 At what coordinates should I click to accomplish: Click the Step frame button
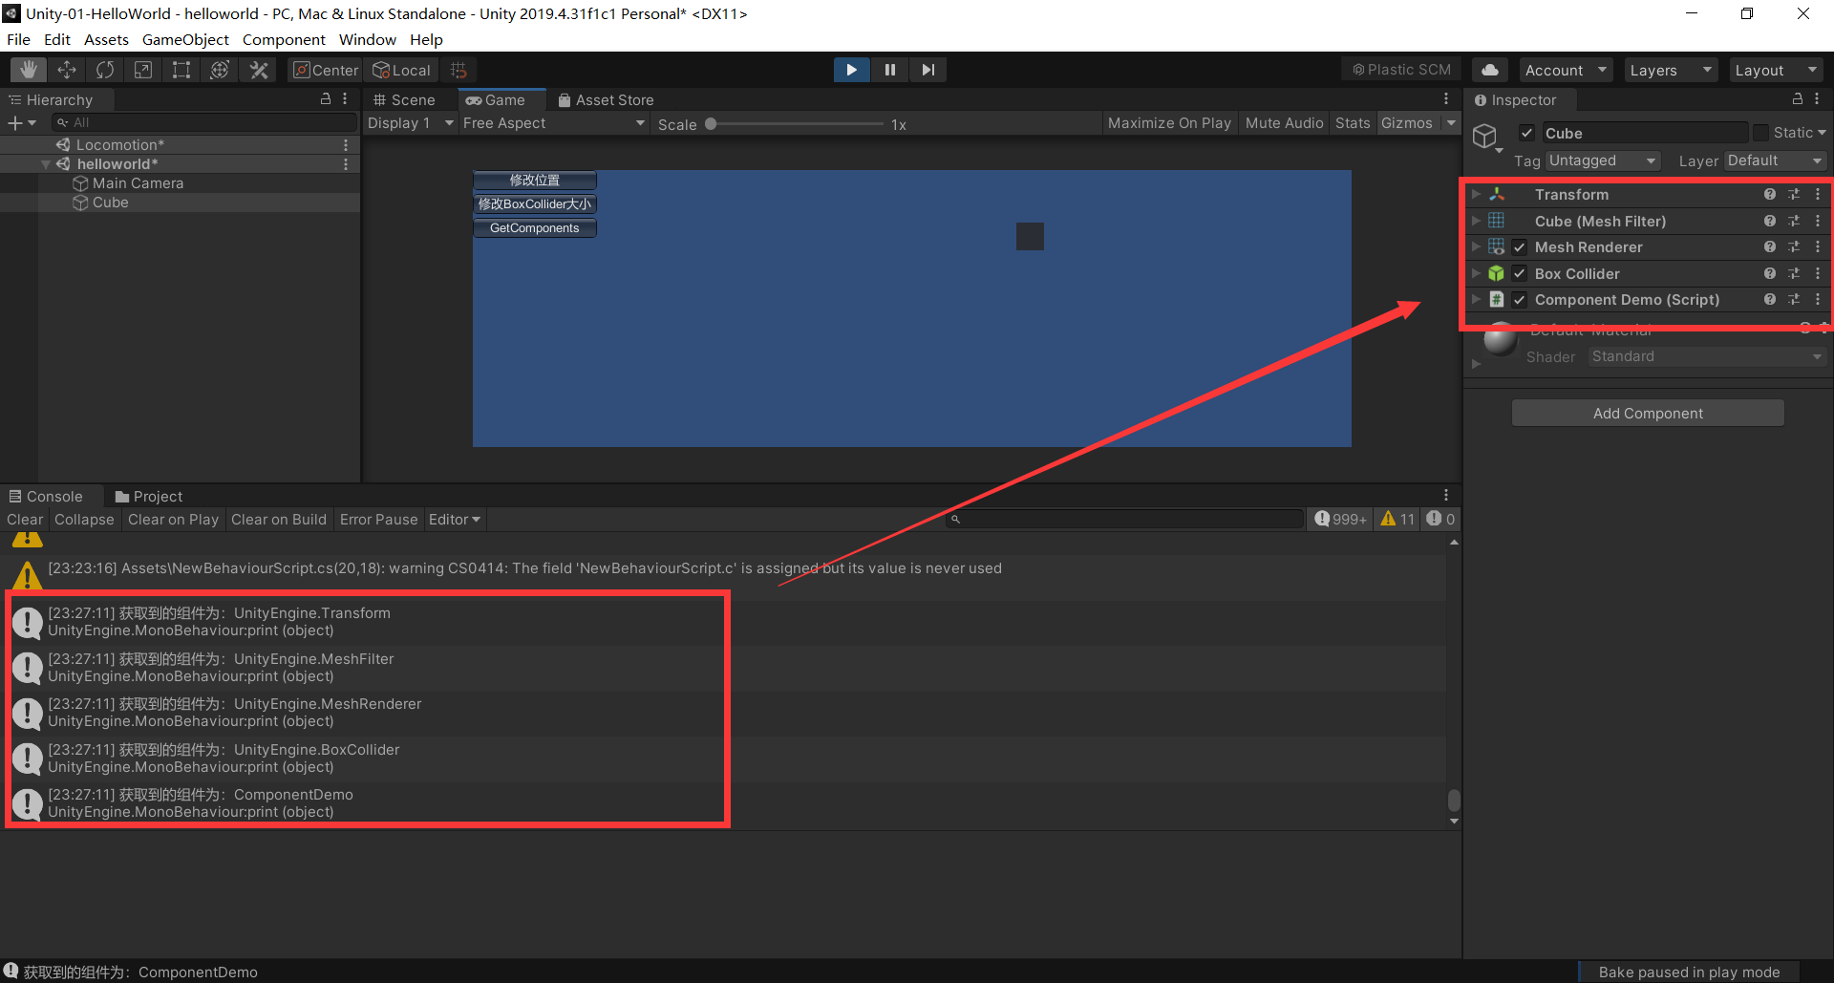(928, 70)
